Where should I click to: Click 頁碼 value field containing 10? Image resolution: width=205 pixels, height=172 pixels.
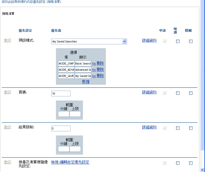[61, 94]
